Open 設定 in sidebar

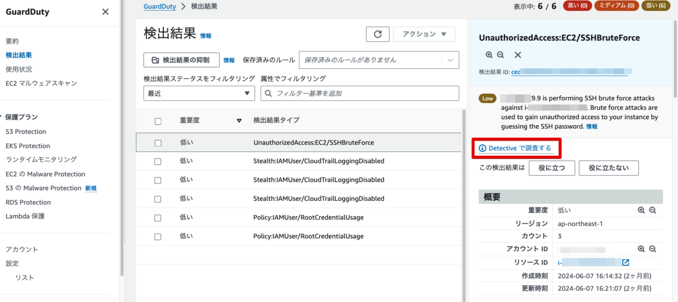12,264
